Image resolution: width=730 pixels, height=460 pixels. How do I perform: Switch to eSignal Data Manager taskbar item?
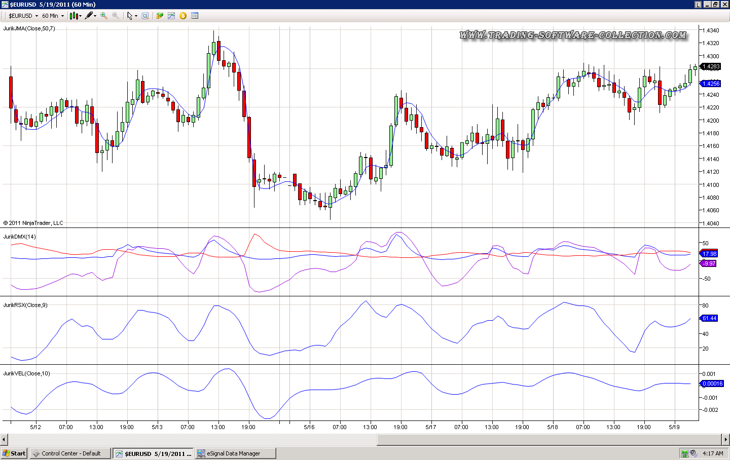[236, 453]
